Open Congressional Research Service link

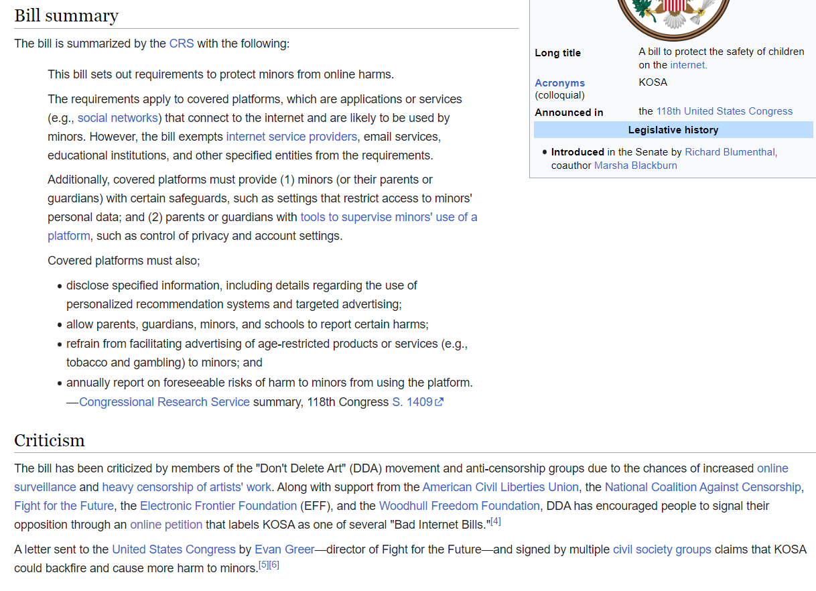coord(164,402)
